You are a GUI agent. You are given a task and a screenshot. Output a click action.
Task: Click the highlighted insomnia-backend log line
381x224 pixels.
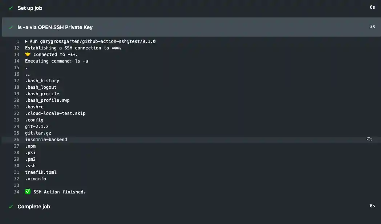point(46,139)
